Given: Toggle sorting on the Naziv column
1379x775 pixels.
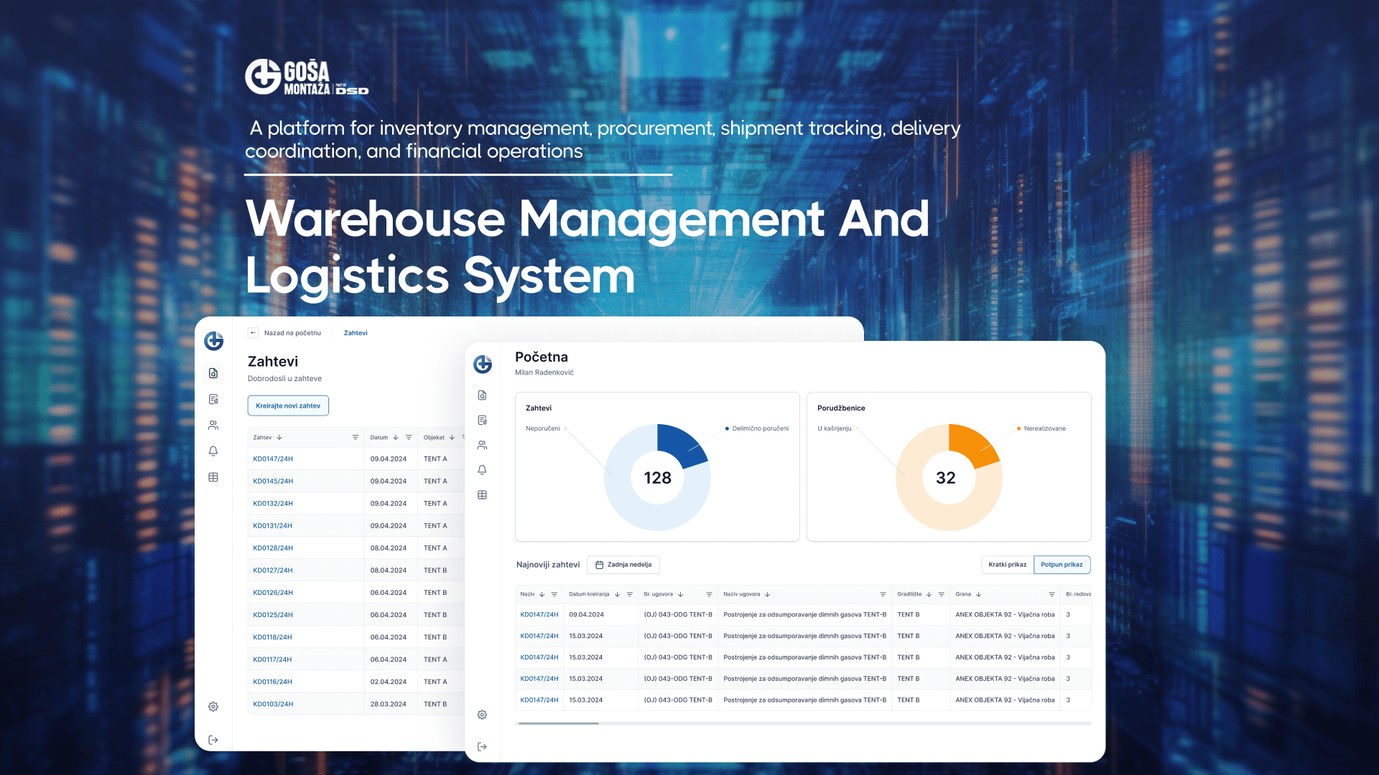Looking at the screenshot, I should [x=542, y=594].
